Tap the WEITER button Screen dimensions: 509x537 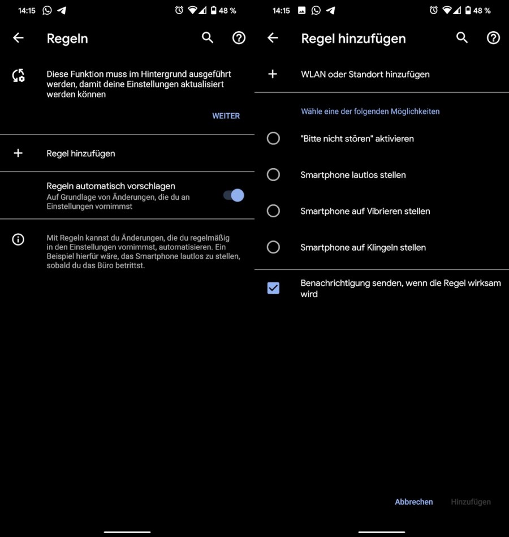226,116
